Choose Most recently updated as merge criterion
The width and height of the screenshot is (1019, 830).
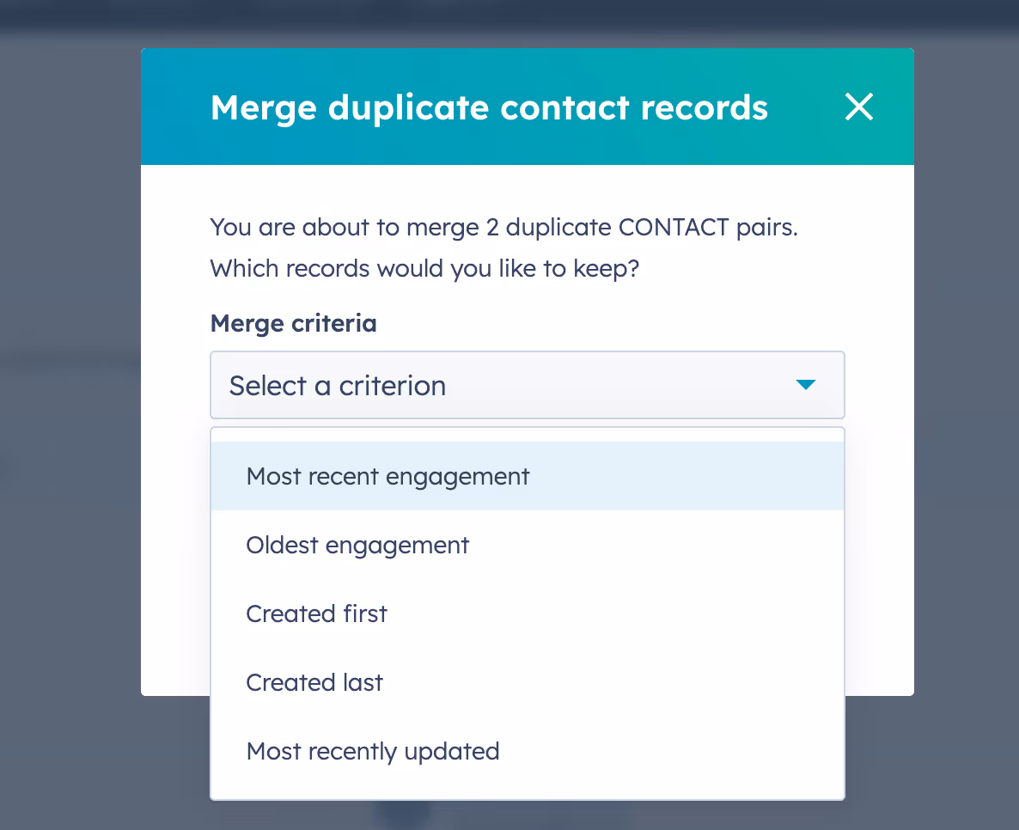(x=372, y=751)
